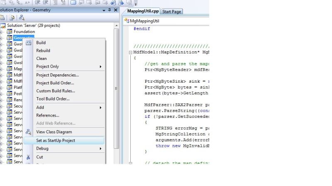
Task: Open the Solution Explorer window position dropdown arrow
Action: [x=104, y=10]
